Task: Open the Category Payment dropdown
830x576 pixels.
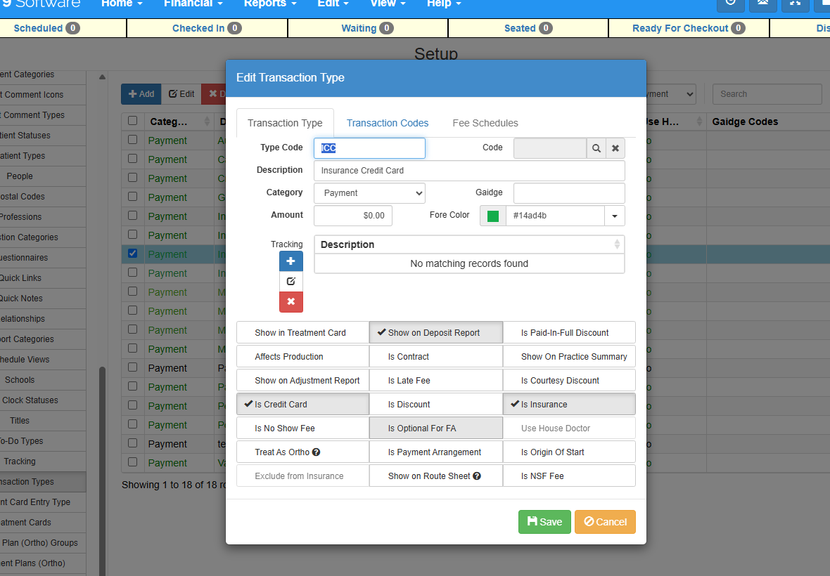Action: point(369,193)
